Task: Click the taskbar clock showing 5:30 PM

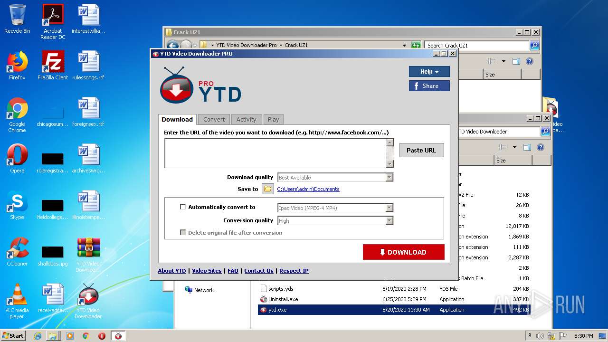Action: pyautogui.click(x=583, y=336)
